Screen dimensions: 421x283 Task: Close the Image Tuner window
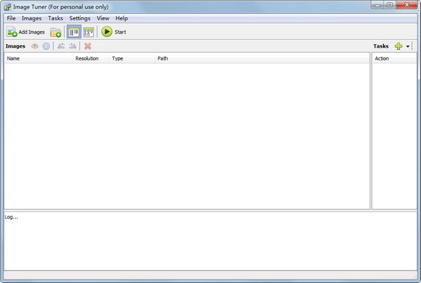coord(407,5)
